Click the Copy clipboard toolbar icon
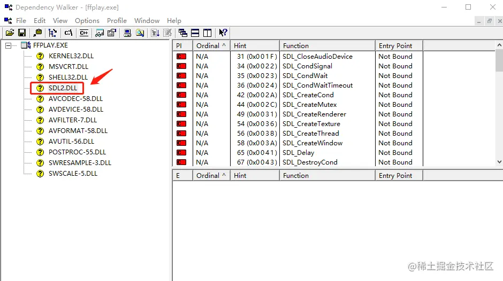This screenshot has width=503, height=281. [37, 33]
